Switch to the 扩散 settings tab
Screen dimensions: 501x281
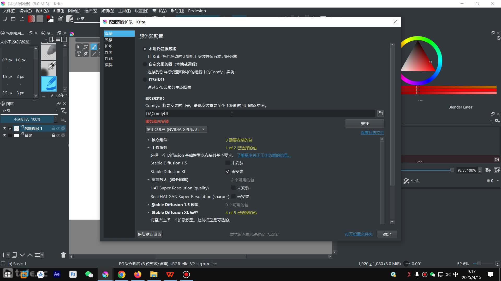[119, 46]
